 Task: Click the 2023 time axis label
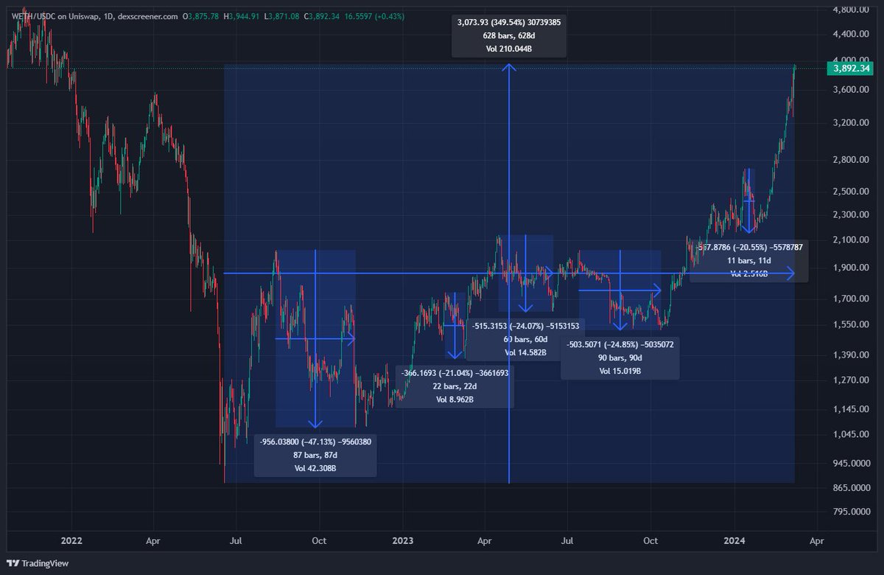(402, 540)
